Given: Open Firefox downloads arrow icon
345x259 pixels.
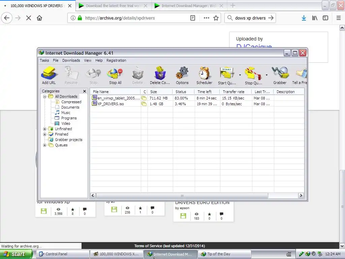Looking at the screenshot, I should pyautogui.click(x=304, y=18).
